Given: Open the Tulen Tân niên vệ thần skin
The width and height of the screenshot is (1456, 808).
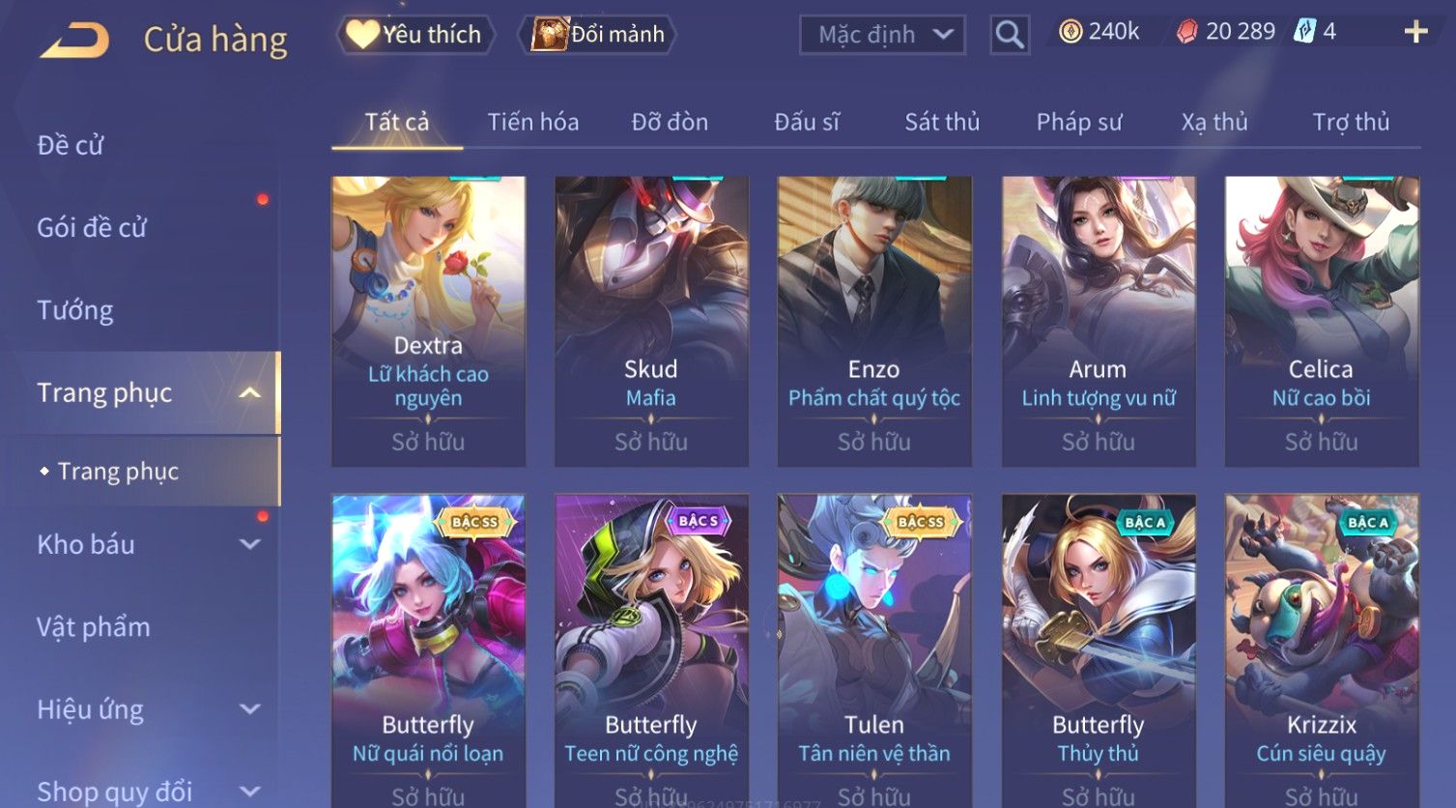Looking at the screenshot, I should [874, 650].
